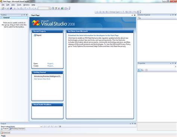Click the Toolbox icon in the toolbar

(59, 8)
